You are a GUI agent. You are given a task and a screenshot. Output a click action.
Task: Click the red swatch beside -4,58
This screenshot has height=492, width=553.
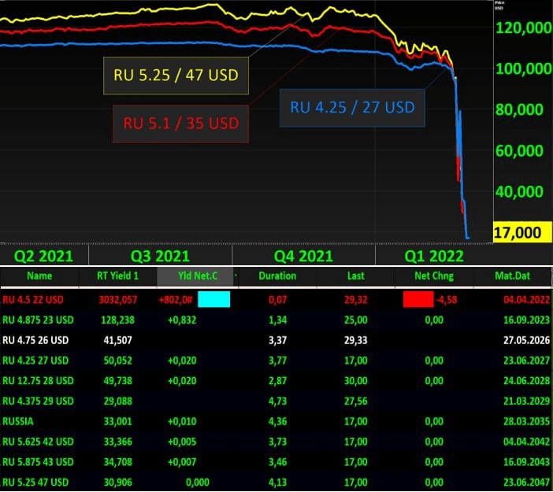tap(418, 299)
